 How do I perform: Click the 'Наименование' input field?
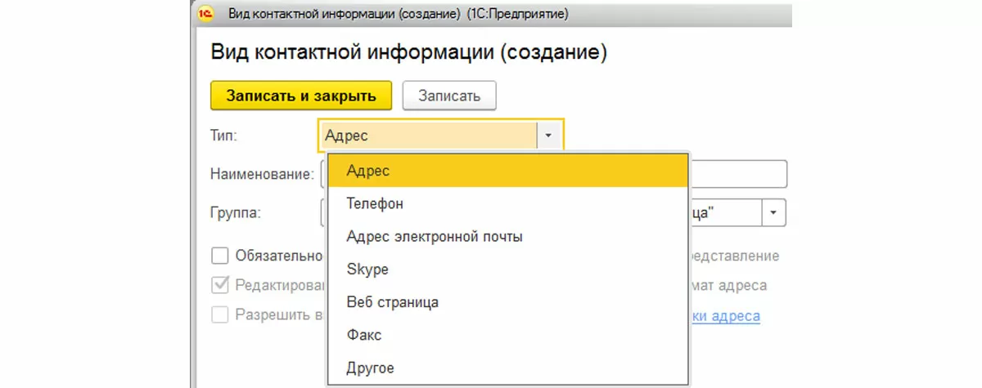click(736, 174)
